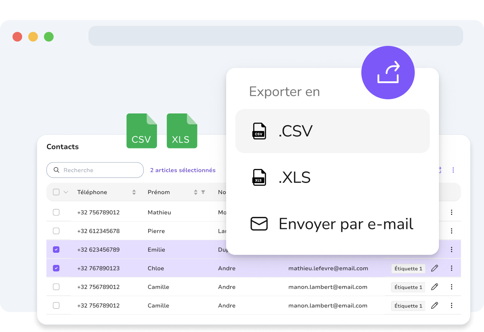484x332 pixels.
Task: Expand the select-all checkbox dropdown chevron
Action: (66, 192)
